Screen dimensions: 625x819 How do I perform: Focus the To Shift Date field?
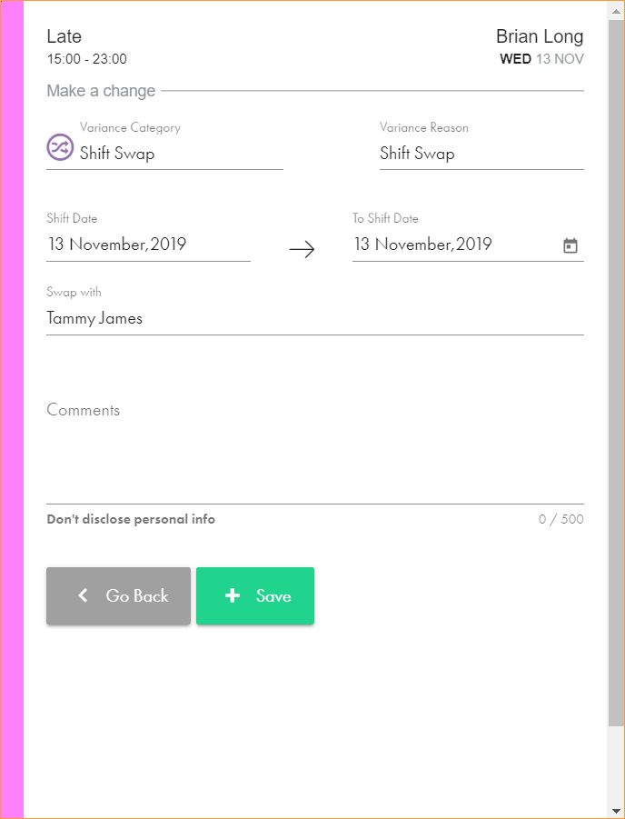[x=454, y=245]
